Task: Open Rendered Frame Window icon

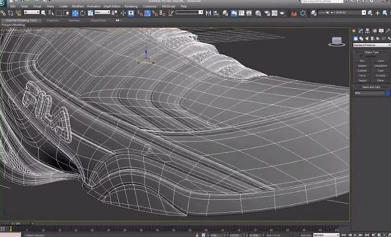Action: (275, 13)
